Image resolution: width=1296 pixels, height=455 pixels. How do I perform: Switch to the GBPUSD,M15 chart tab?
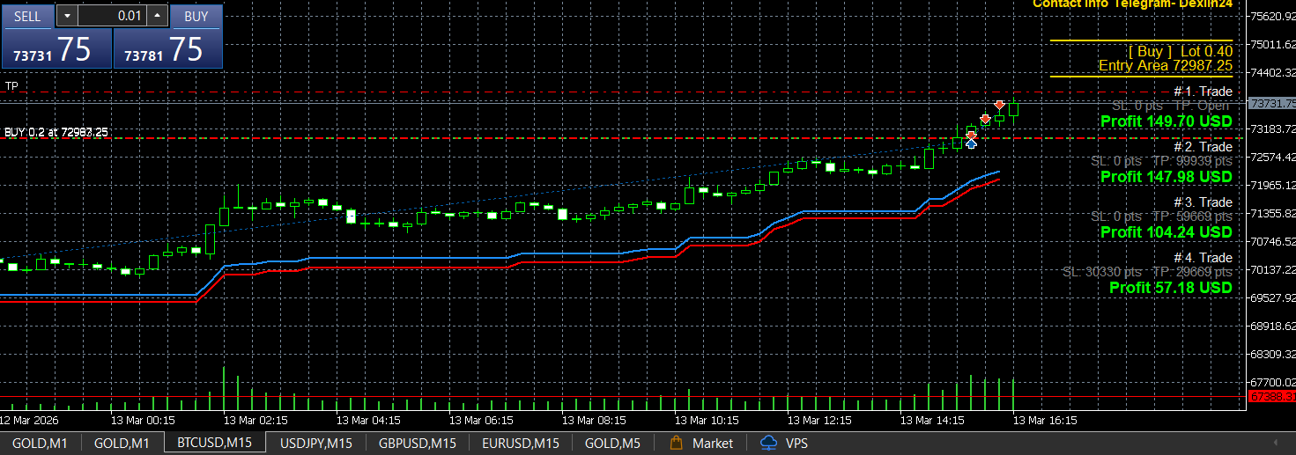(418, 443)
